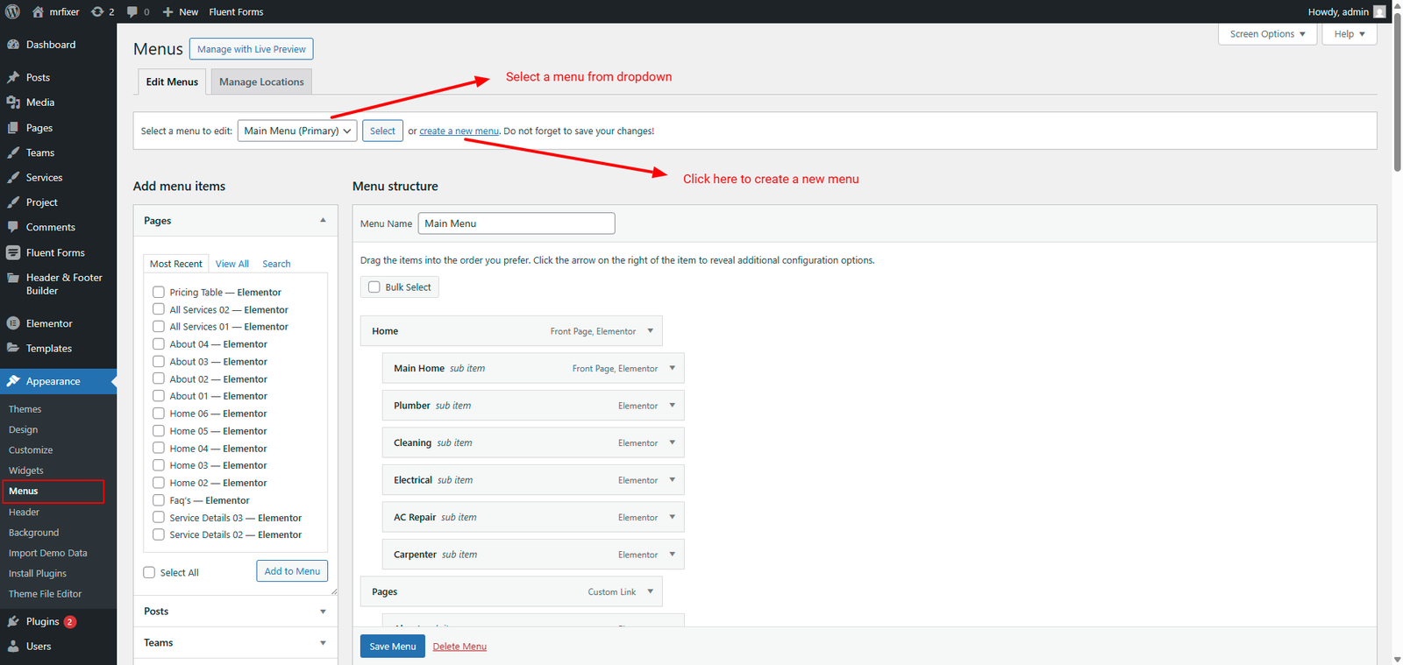Image resolution: width=1403 pixels, height=665 pixels.
Task: Open the updates icon in admin bar
Action: pos(97,11)
